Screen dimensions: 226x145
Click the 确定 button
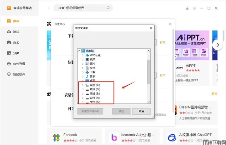(121, 111)
